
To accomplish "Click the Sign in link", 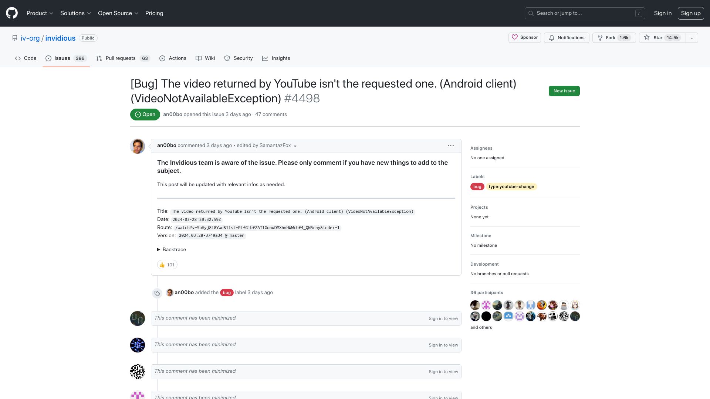I will click(663, 13).
